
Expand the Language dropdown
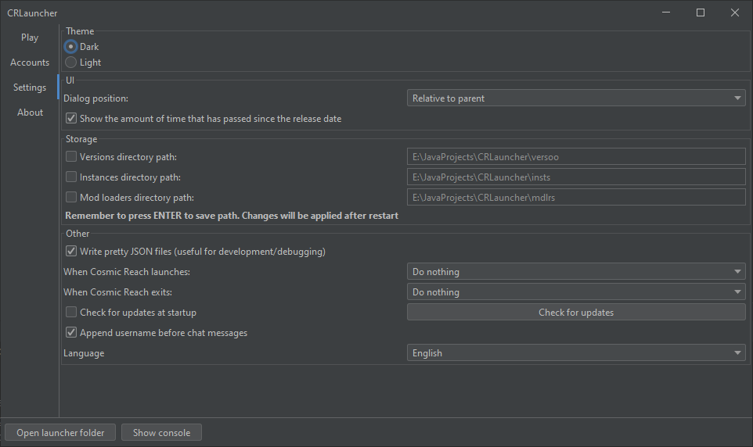point(576,353)
